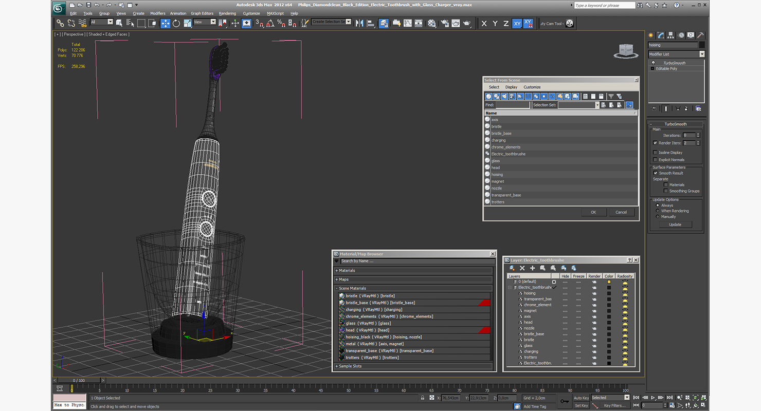Open Key Filters dialog
The image size is (761, 411).
tap(614, 406)
